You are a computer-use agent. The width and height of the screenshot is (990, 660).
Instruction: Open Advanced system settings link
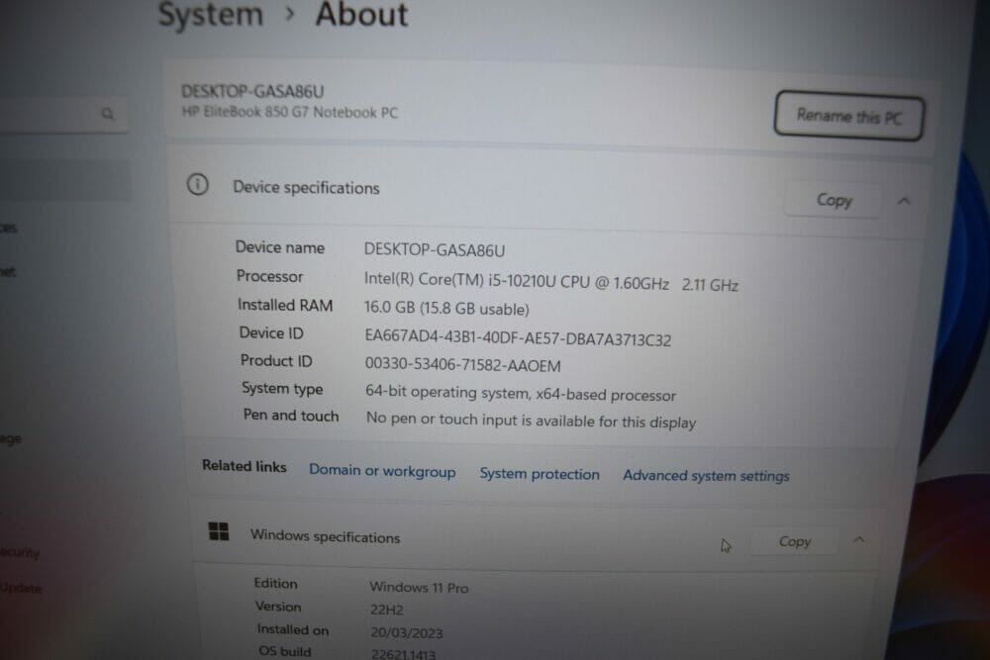[706, 476]
